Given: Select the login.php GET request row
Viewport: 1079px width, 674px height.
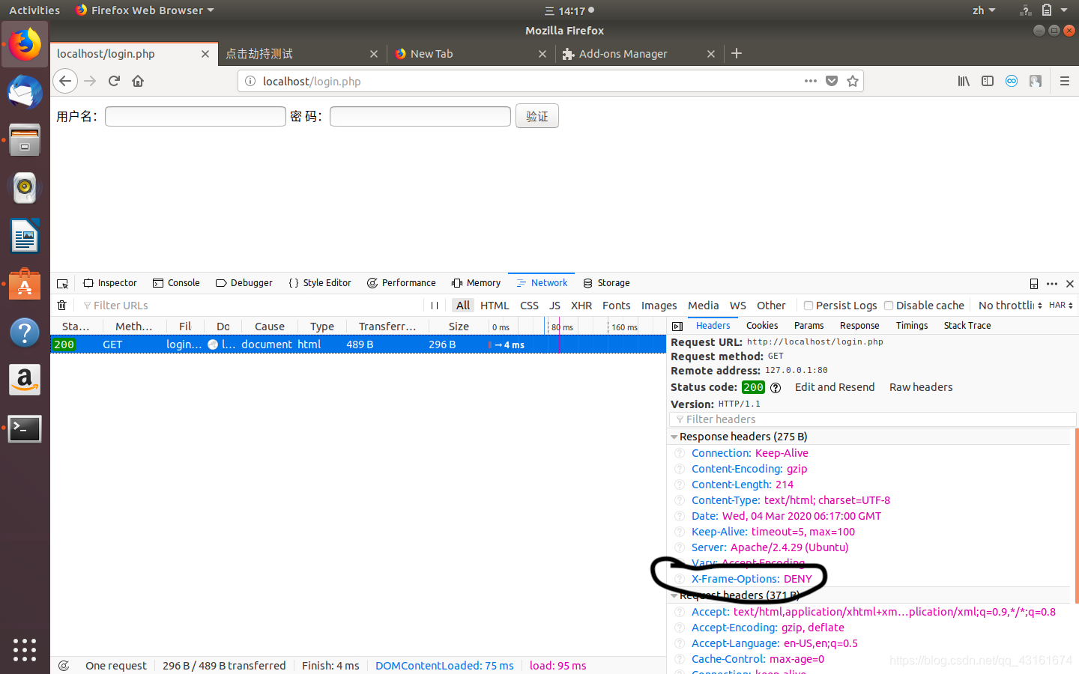Looking at the screenshot, I should (x=358, y=344).
